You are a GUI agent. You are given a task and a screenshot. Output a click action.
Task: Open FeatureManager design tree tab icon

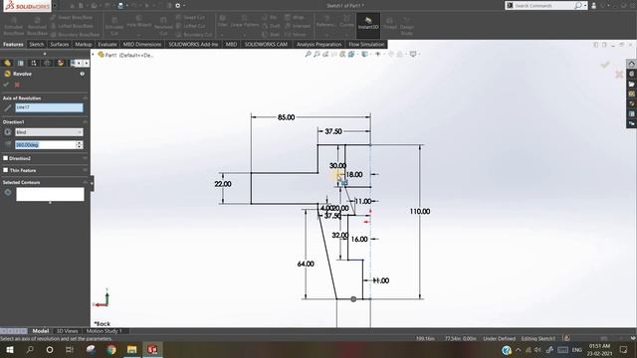[x=7, y=63]
